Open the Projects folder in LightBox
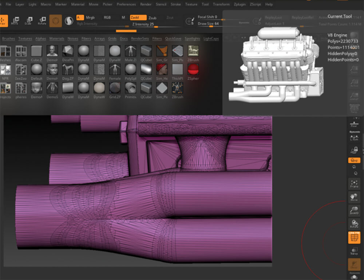 5,91
